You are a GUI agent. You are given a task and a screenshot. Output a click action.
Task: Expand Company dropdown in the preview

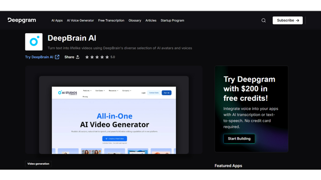pyautogui.click(x=127, y=91)
